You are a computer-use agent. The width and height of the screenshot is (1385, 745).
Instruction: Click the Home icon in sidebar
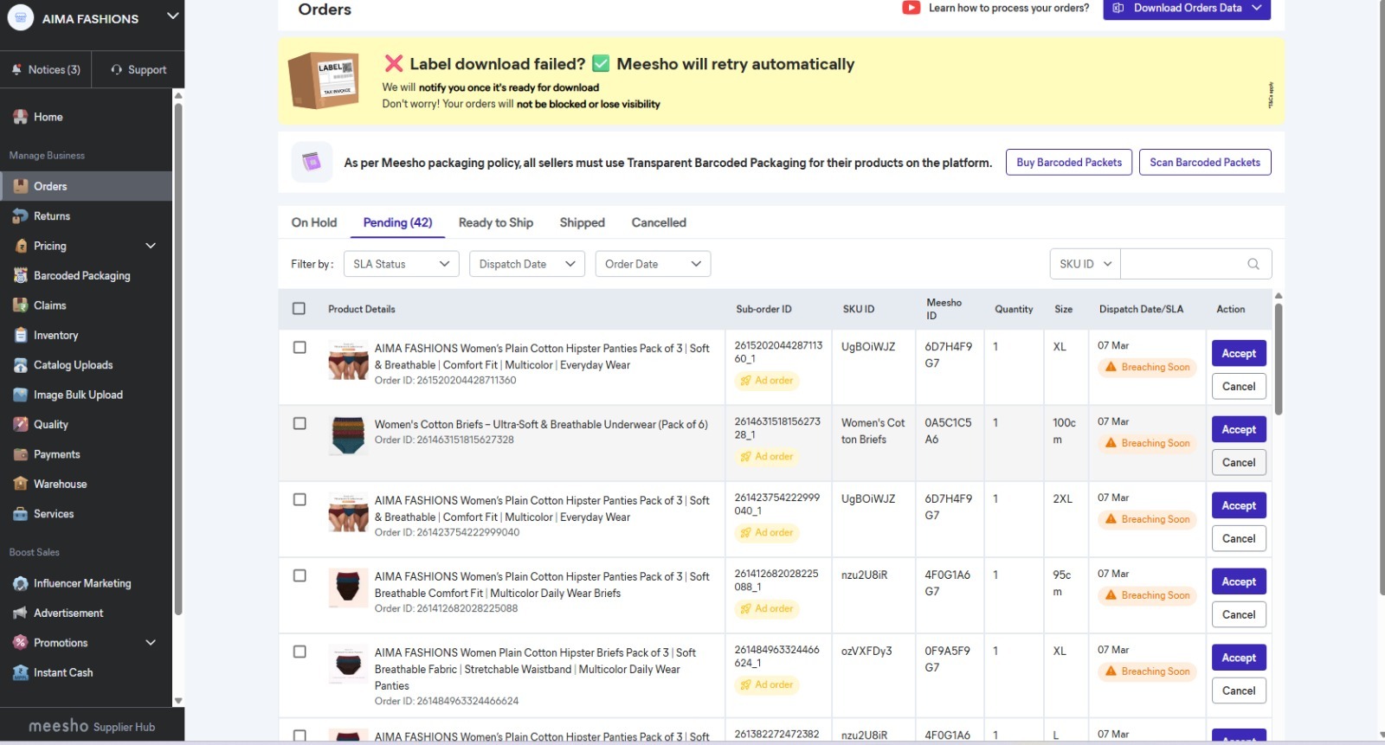pos(21,117)
